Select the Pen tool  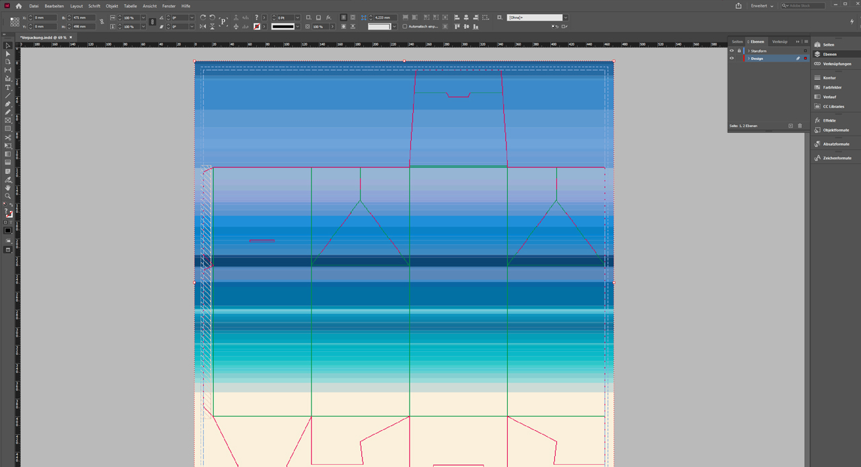[8, 104]
